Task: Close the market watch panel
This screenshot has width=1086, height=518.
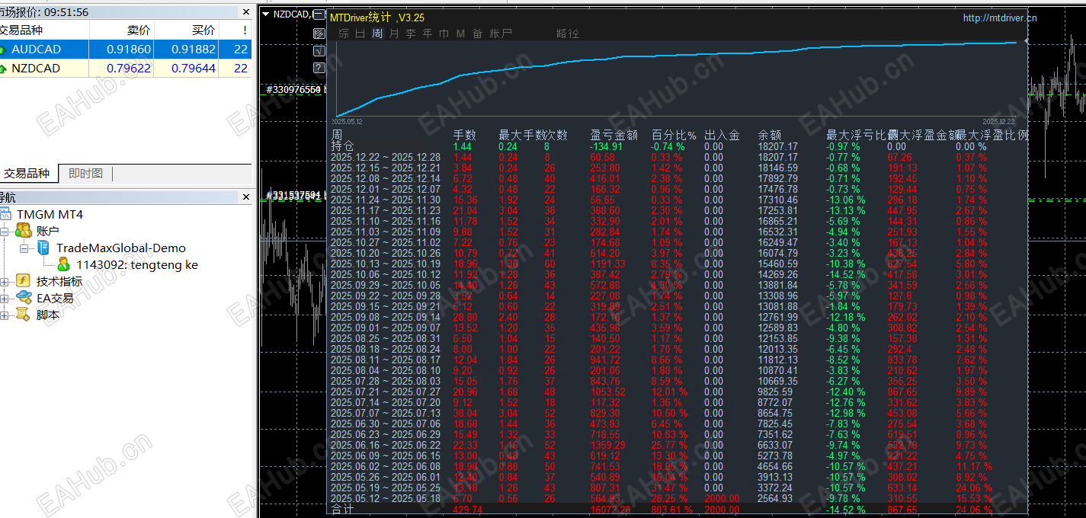Action: (245, 12)
